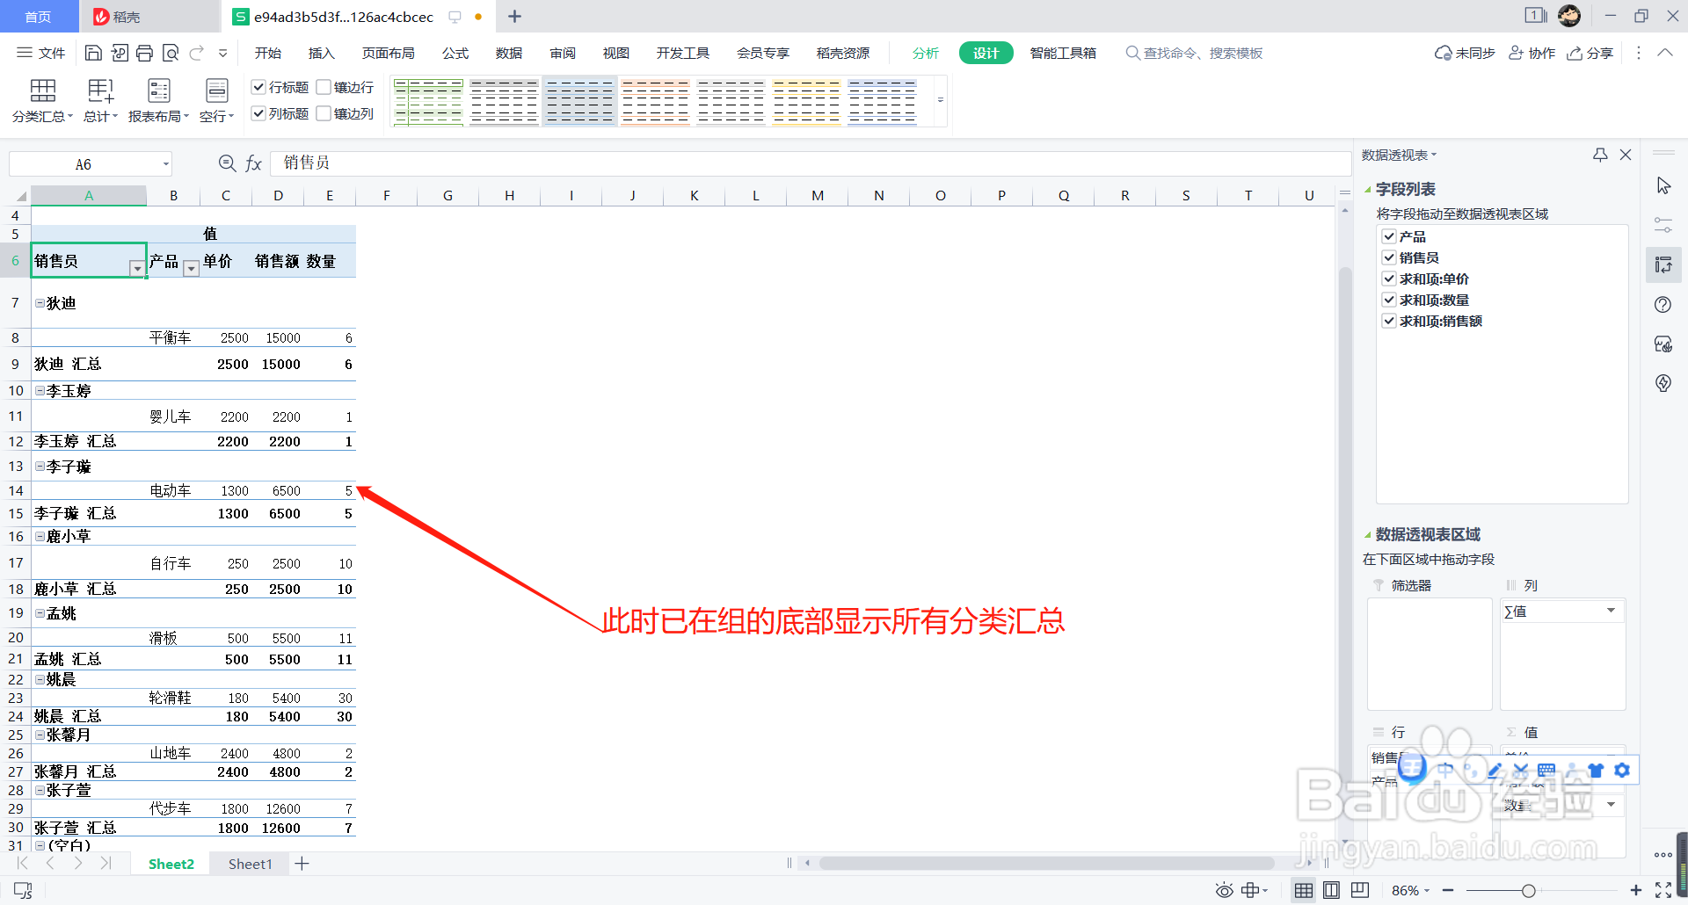This screenshot has height=905, width=1688.
Task: Open the 分类汇总 subtotal tool
Action: pos(42,100)
